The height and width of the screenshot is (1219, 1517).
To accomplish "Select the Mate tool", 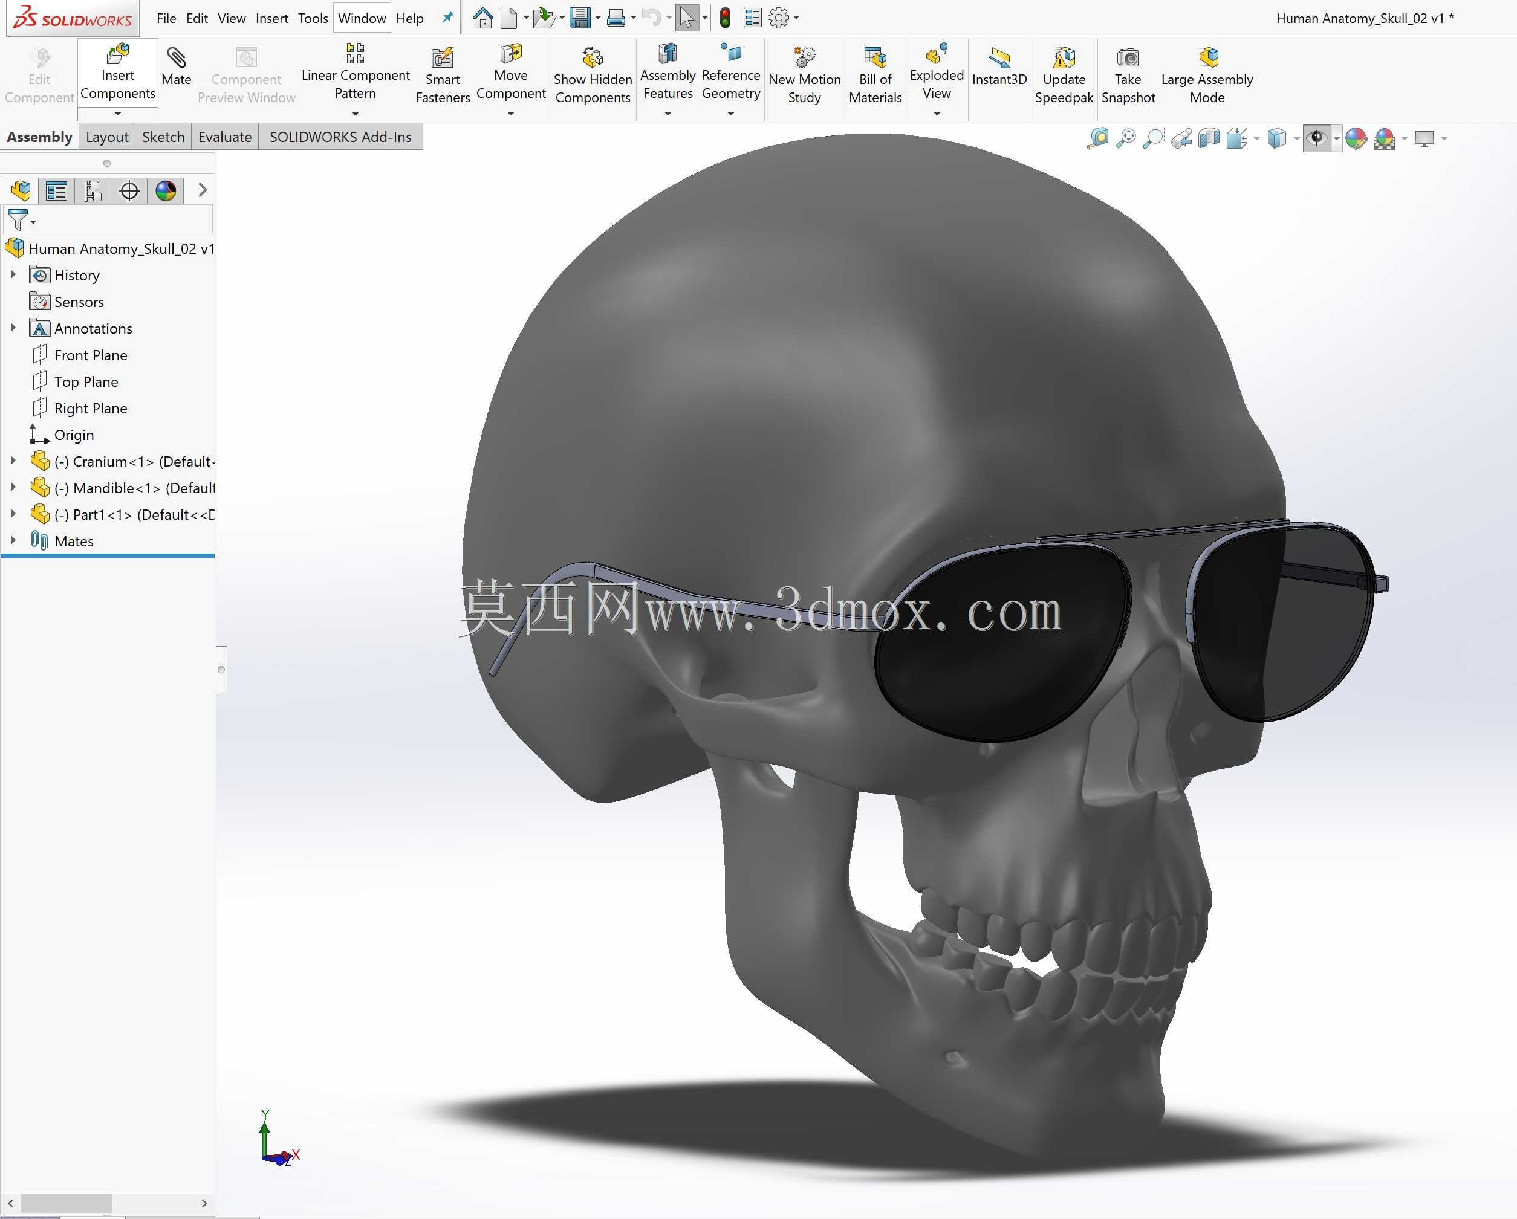I will tap(176, 67).
